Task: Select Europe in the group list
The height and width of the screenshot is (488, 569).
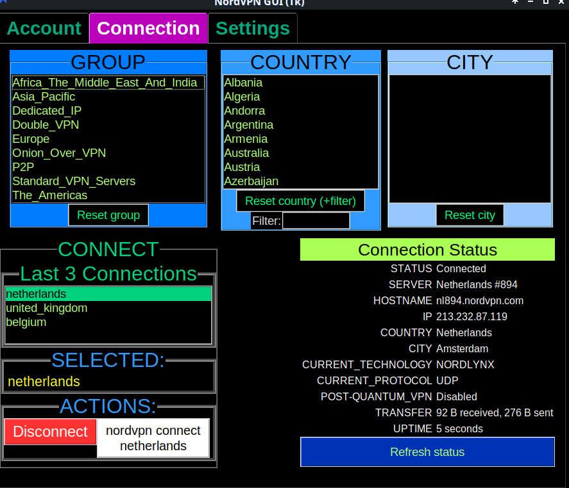Action: pyautogui.click(x=108, y=139)
